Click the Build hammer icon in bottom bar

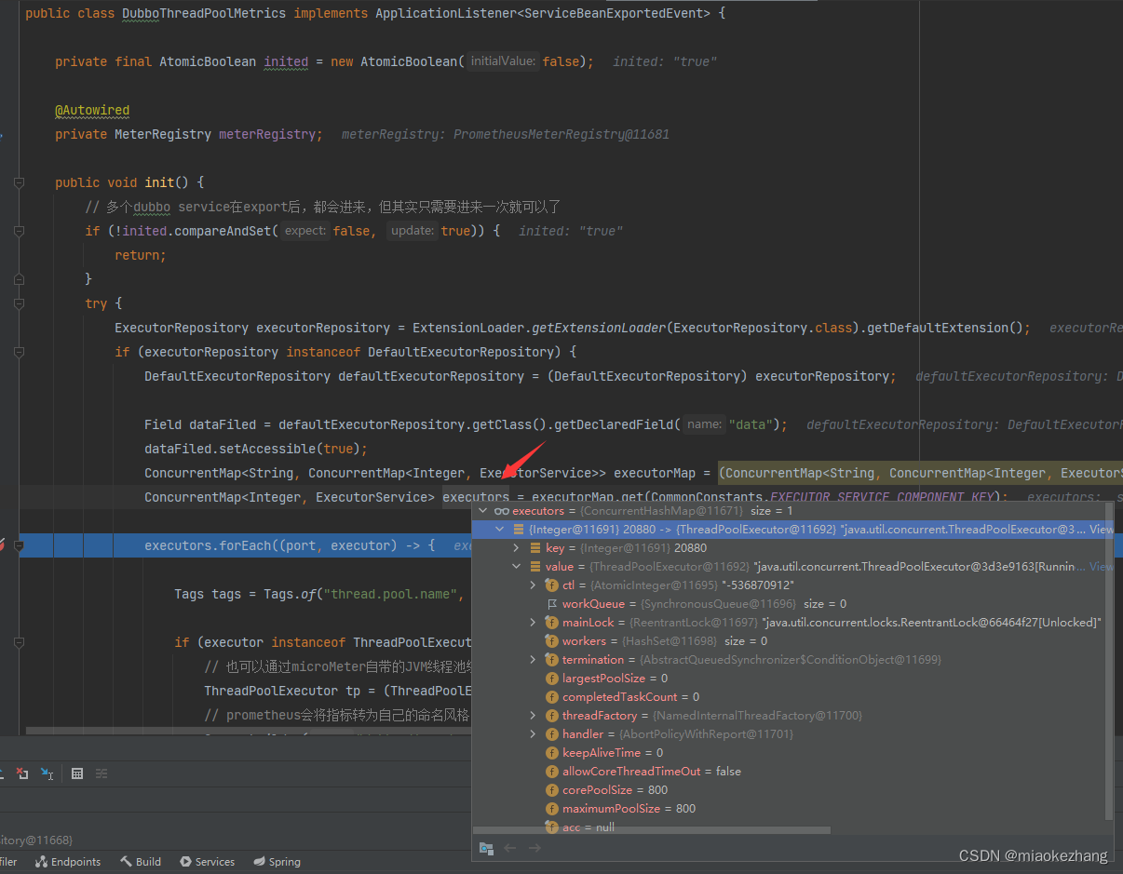pyautogui.click(x=126, y=862)
